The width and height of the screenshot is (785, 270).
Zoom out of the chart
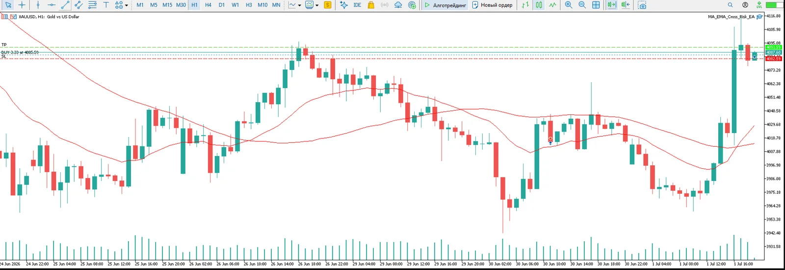coord(582,5)
